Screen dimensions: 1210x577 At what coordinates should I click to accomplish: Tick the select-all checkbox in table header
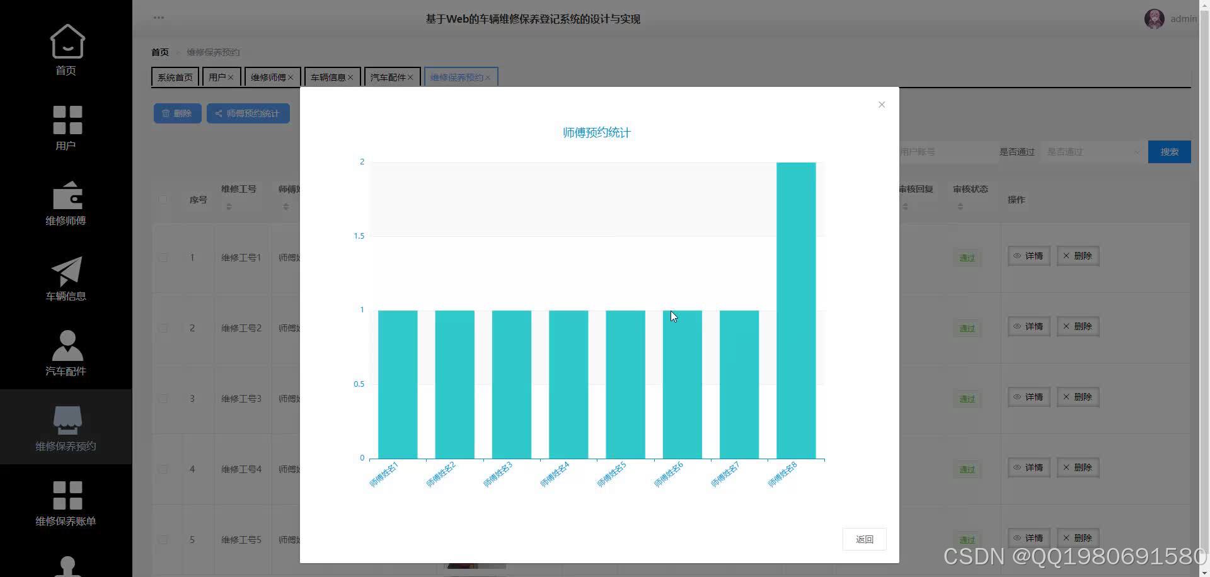[x=163, y=200]
